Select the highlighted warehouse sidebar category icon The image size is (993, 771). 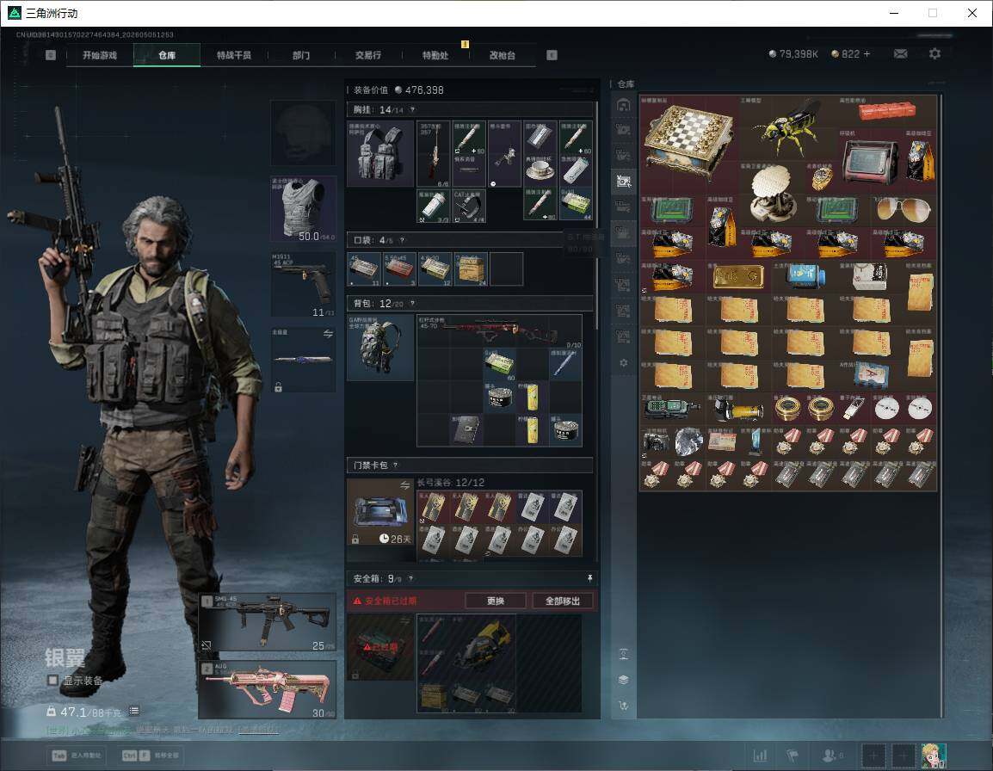623,182
